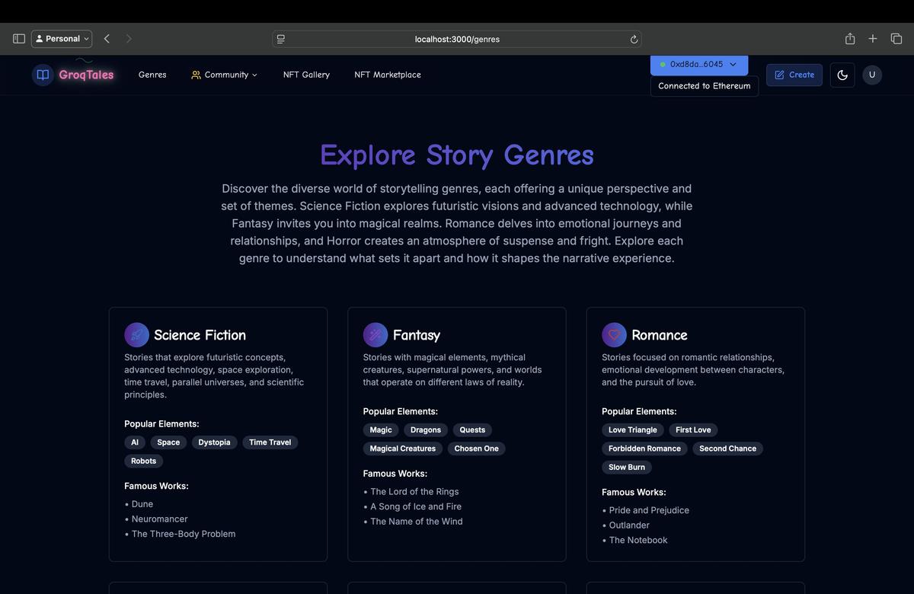Image resolution: width=914 pixels, height=594 pixels.
Task: Click the GroqTales book logo icon
Action: (42, 74)
